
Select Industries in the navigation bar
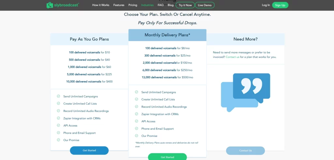(147, 5)
